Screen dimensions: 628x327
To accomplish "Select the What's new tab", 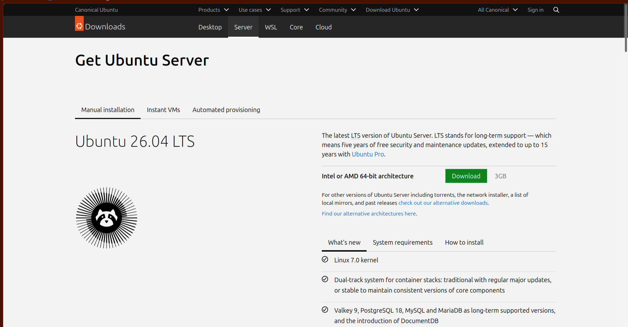I will point(344,242).
